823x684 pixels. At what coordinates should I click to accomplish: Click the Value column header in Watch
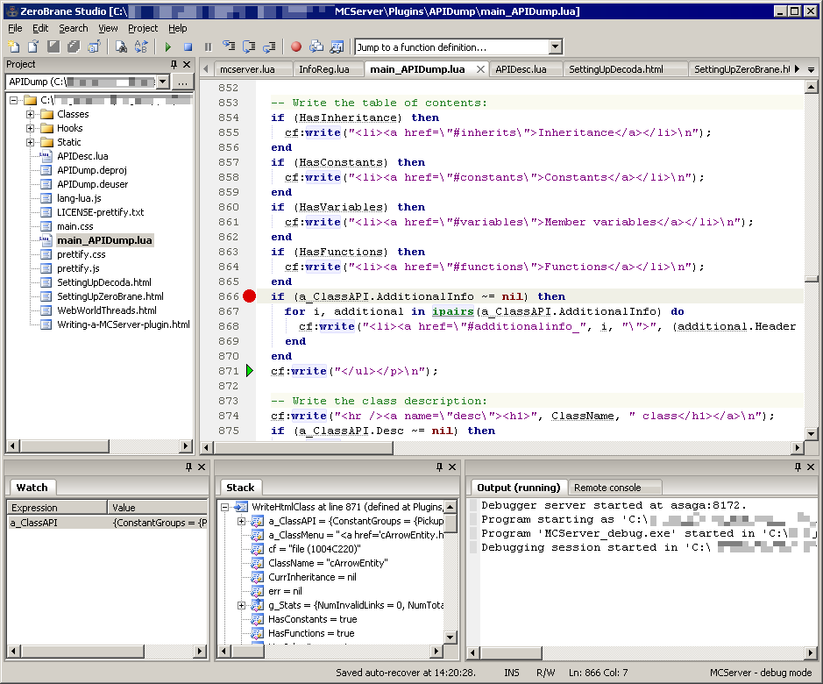[x=158, y=508]
